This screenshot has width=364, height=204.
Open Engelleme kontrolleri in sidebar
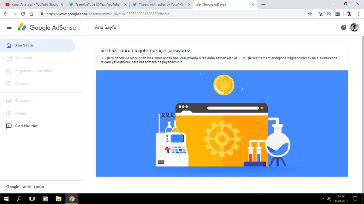click(x=38, y=71)
